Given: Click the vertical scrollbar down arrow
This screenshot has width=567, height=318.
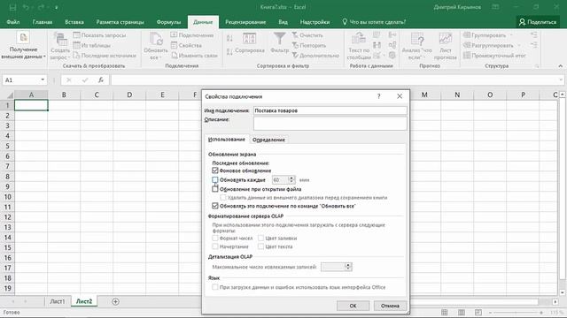Looking at the screenshot, I should 562,292.
